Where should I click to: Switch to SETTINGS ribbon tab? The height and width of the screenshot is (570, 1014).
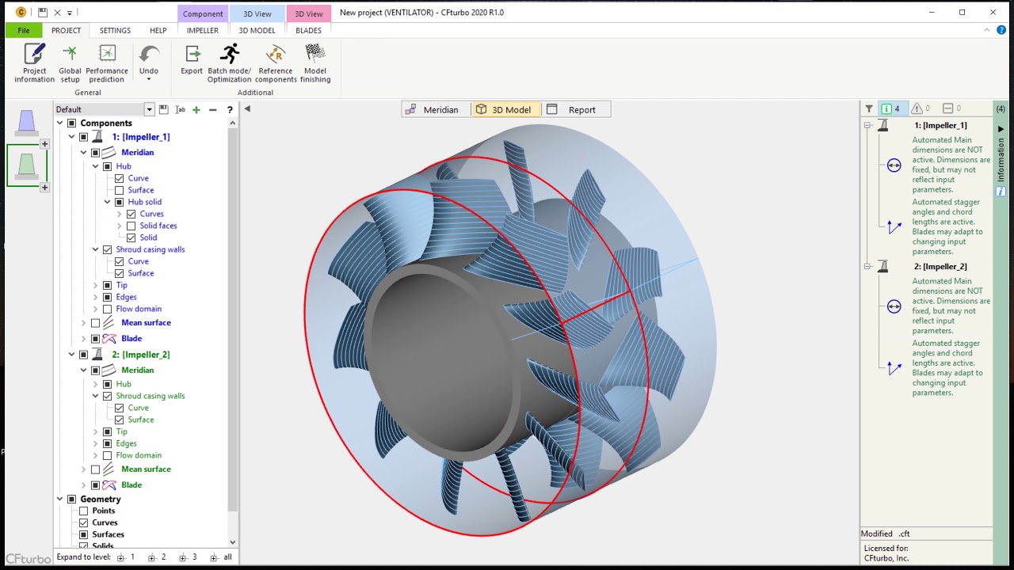tap(115, 30)
